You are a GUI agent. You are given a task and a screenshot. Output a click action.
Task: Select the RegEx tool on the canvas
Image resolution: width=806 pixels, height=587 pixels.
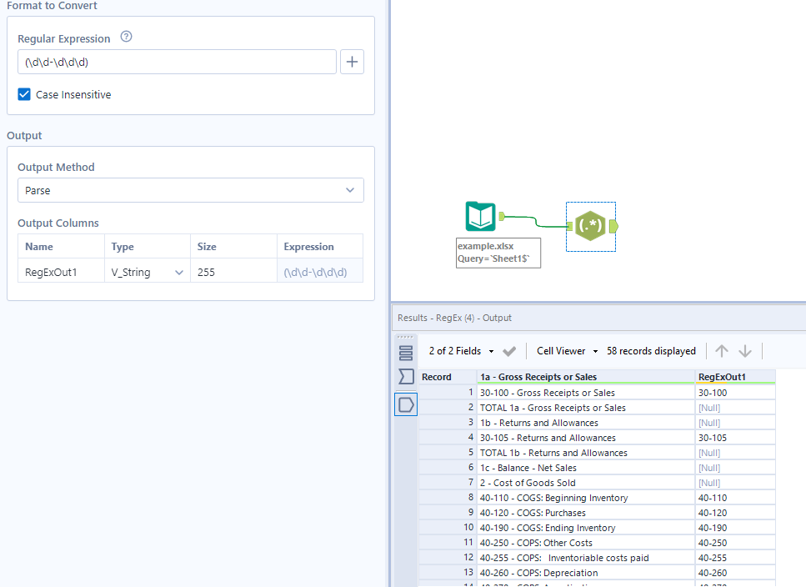click(590, 225)
